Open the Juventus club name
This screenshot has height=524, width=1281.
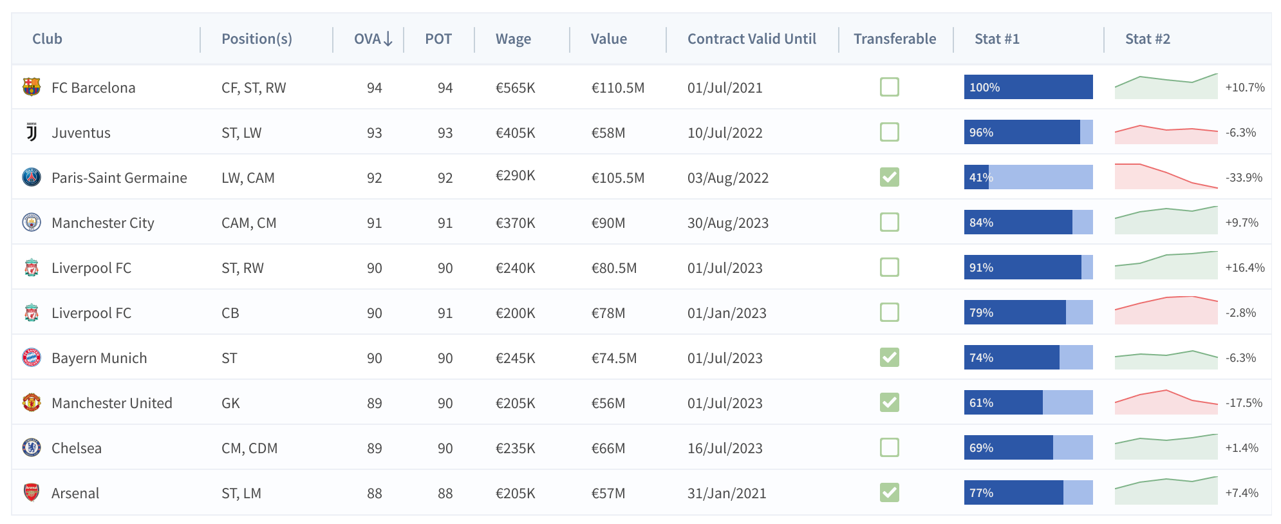[x=81, y=133]
